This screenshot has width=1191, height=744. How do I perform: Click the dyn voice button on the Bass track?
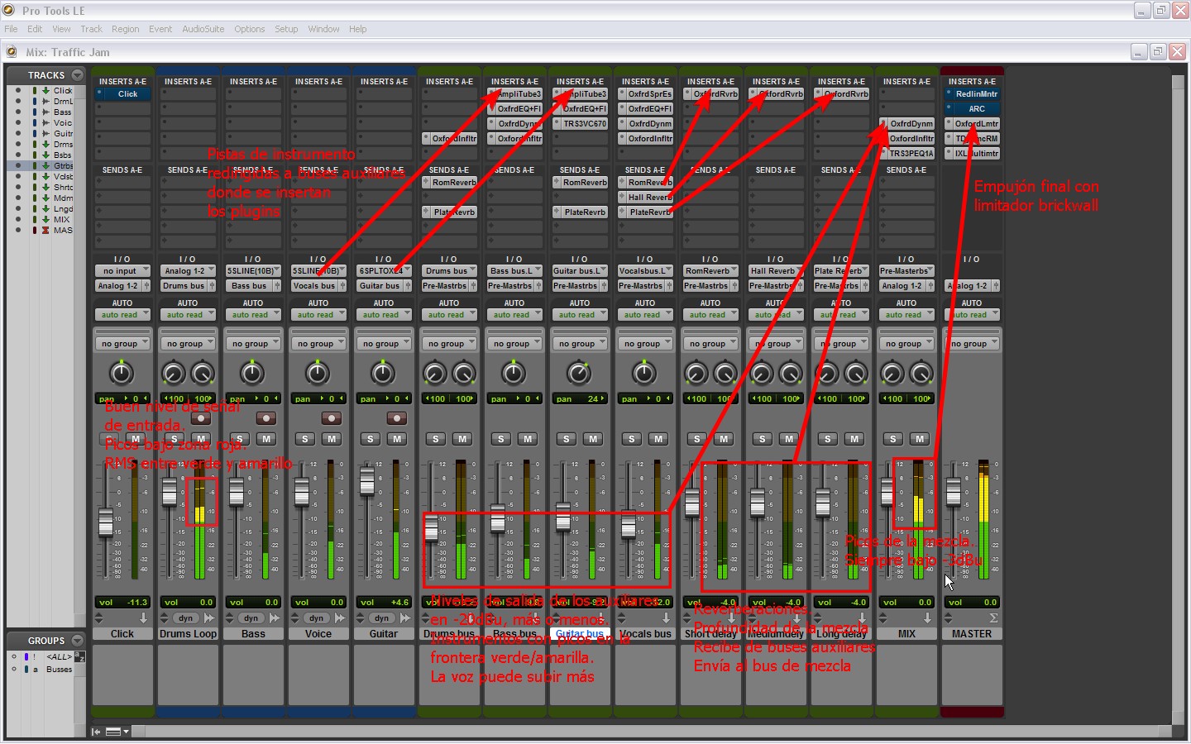pyautogui.click(x=251, y=618)
